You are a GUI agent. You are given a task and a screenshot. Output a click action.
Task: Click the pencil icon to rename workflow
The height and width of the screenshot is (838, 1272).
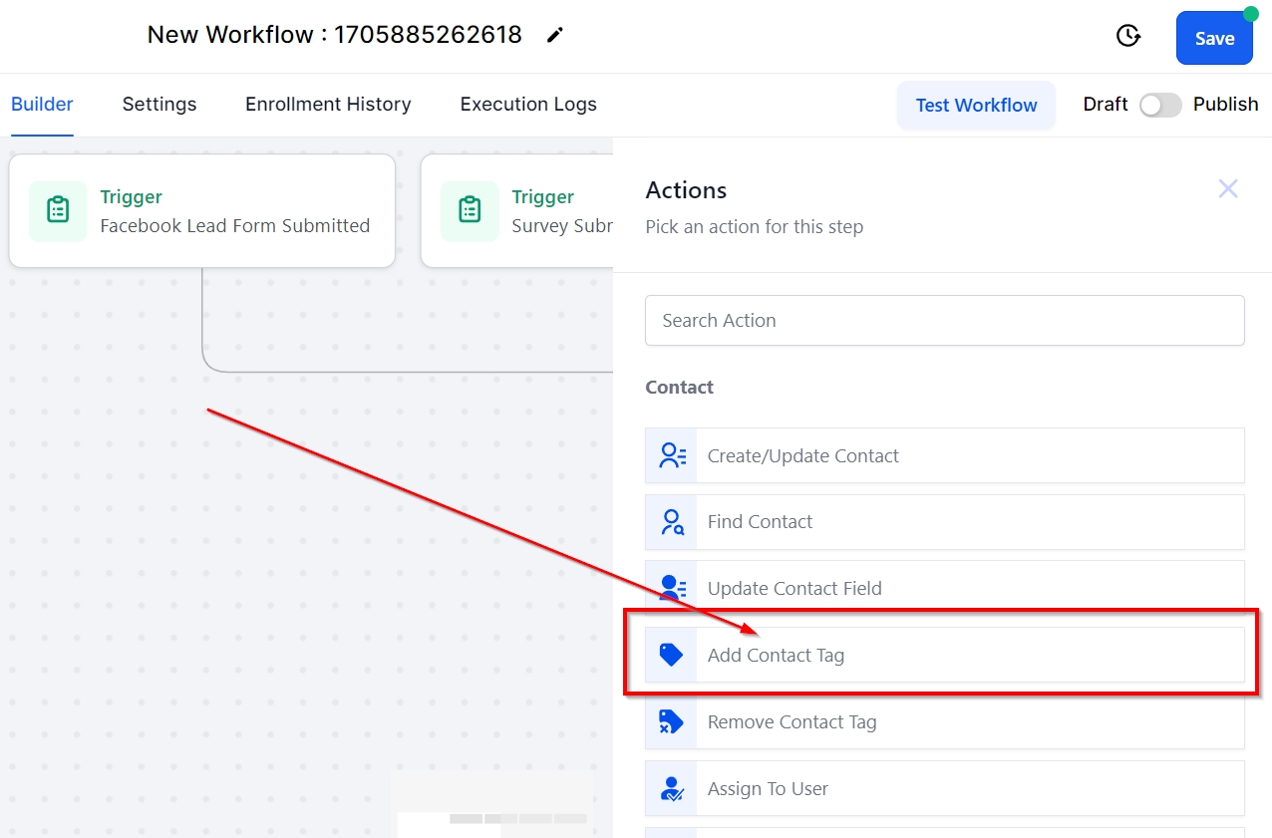pyautogui.click(x=555, y=36)
